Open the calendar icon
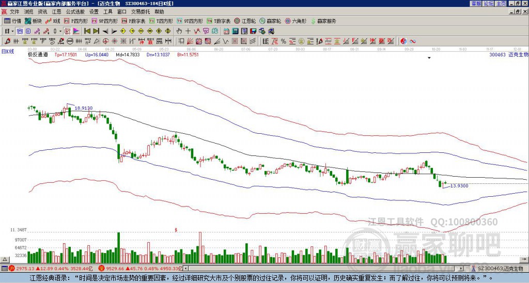The image size is (529, 283). (x=226, y=32)
